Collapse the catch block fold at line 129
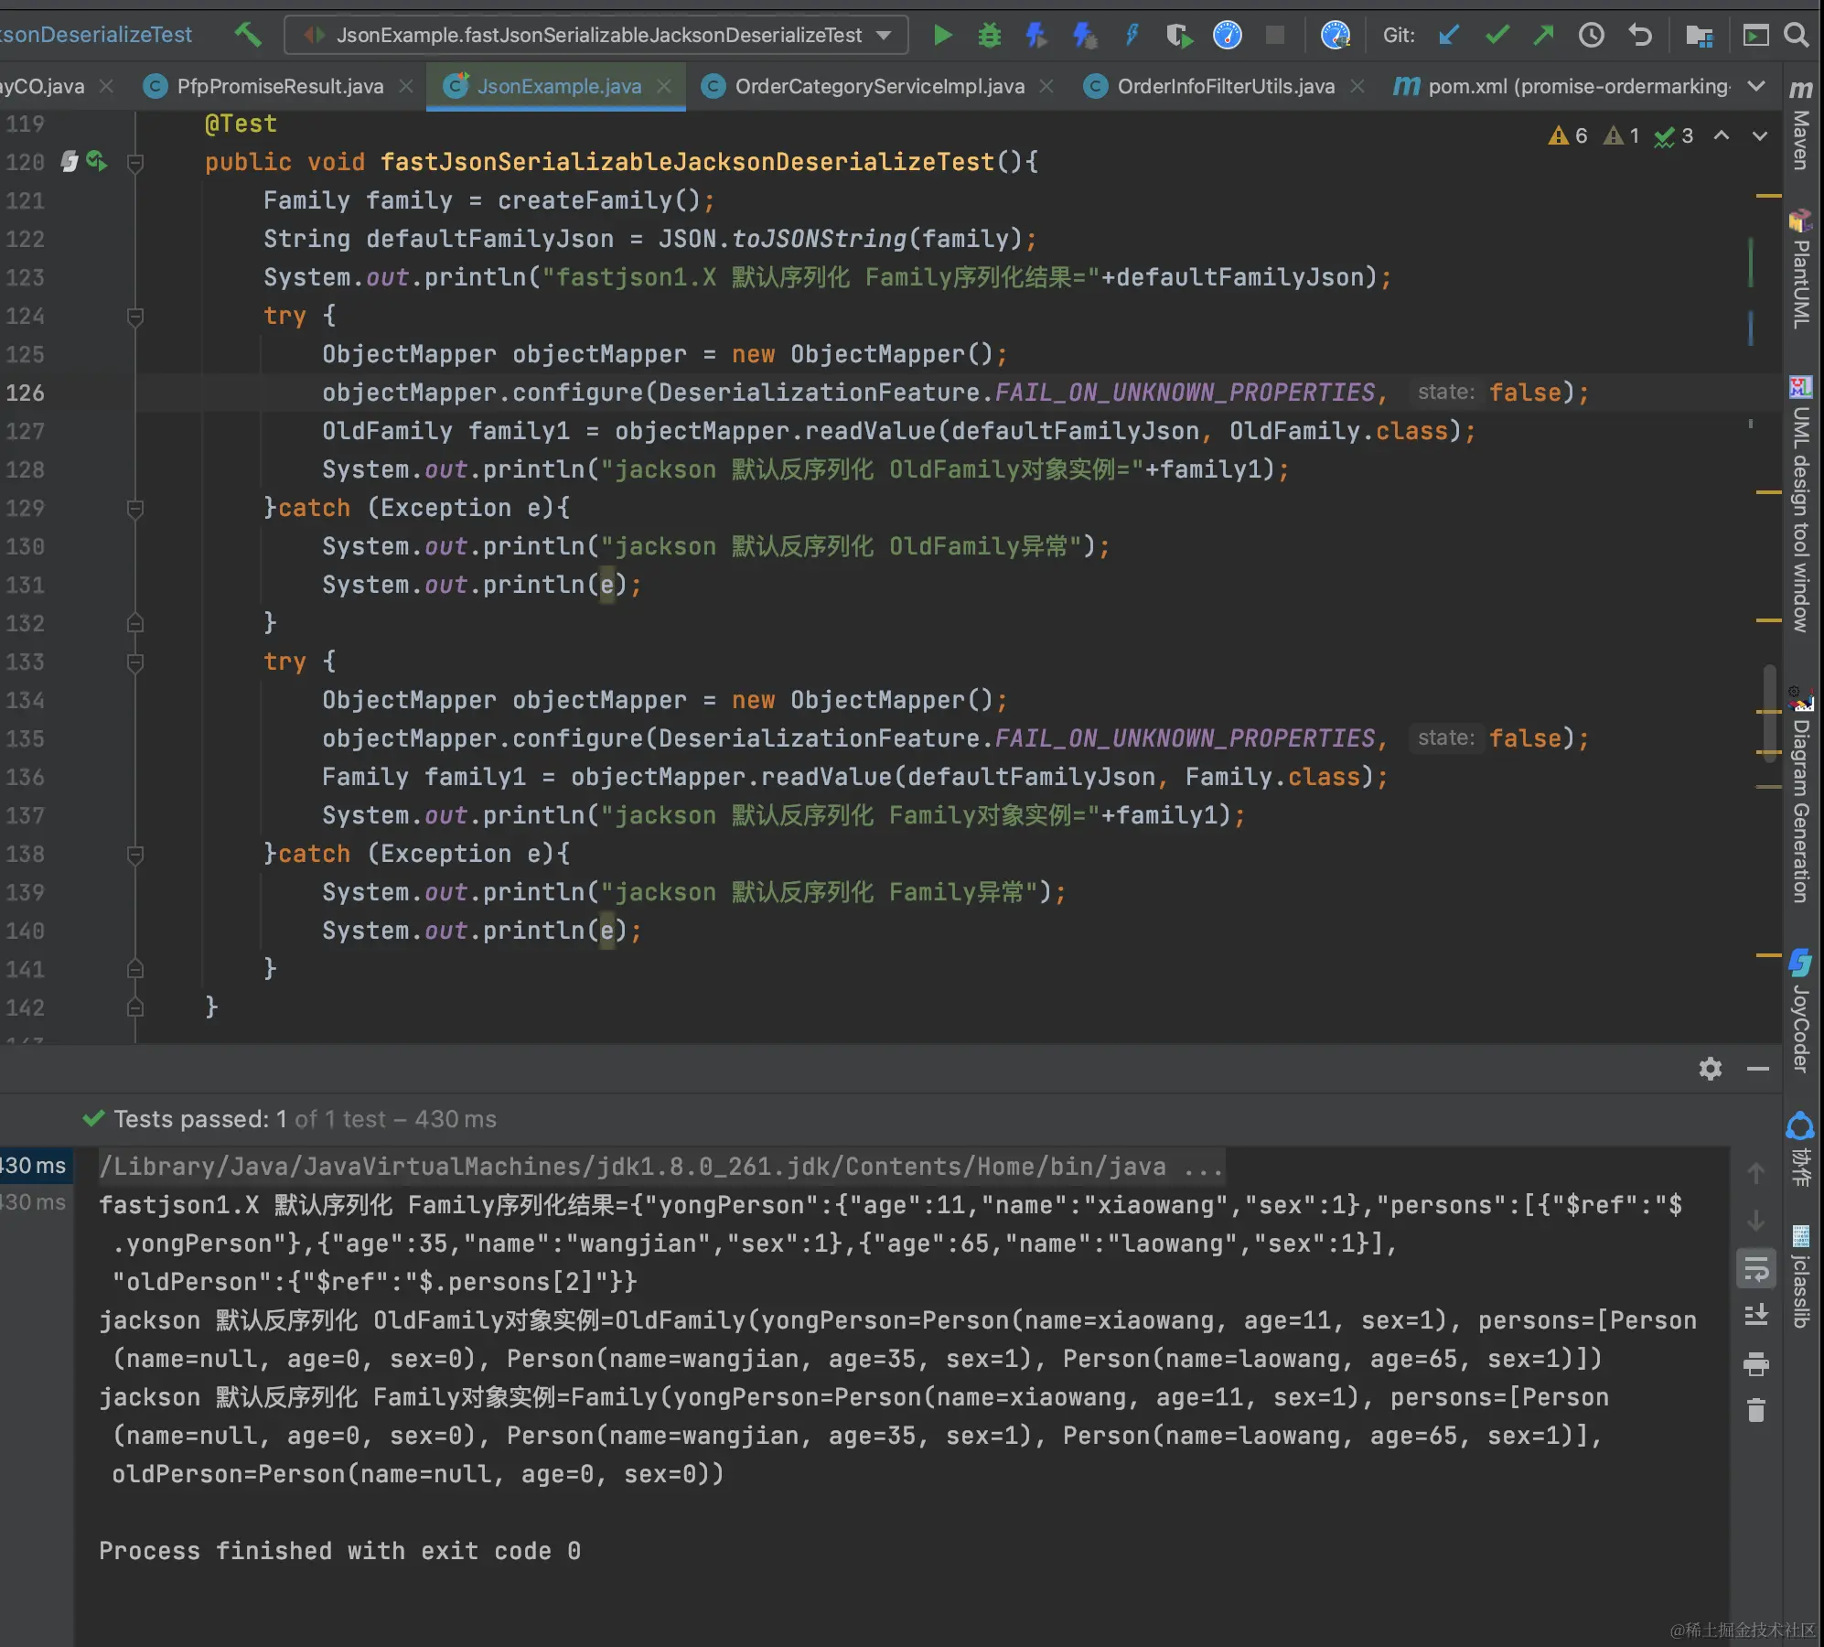 click(x=135, y=509)
